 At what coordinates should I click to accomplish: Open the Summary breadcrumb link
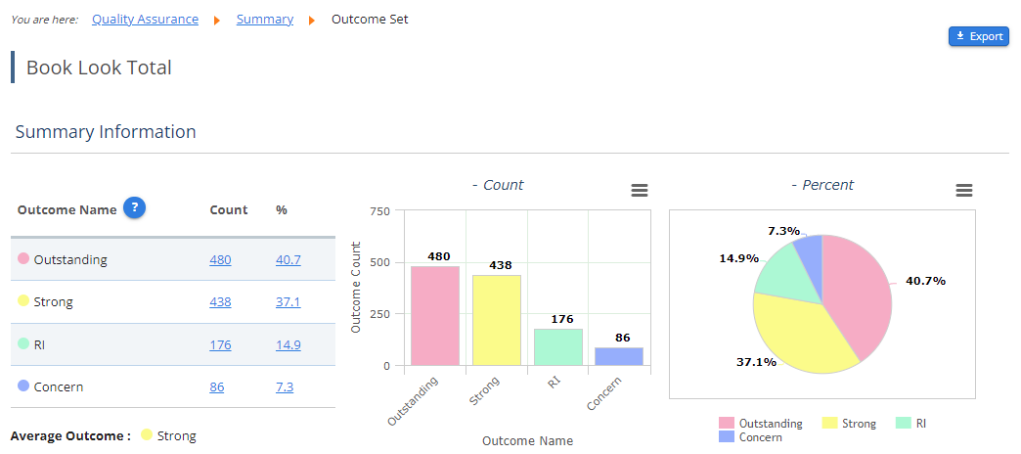point(265,20)
